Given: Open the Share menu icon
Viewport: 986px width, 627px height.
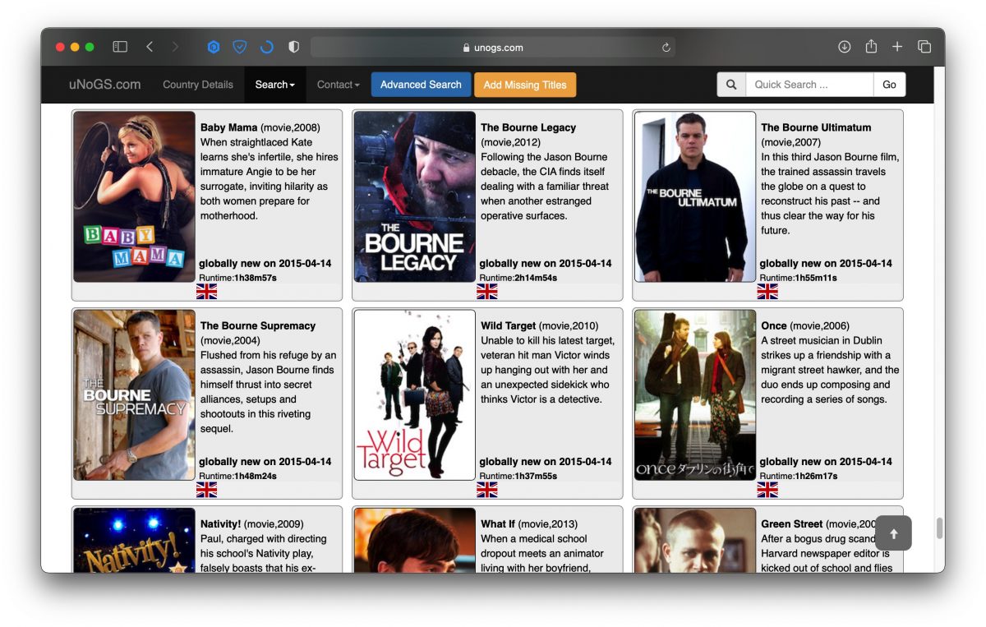Looking at the screenshot, I should click(871, 47).
